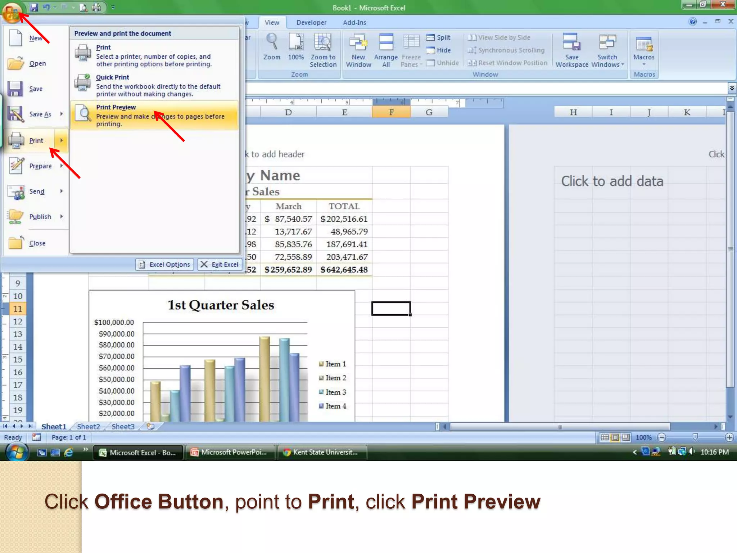Open the Customize Quick Access Toolbar arrow
Screen dimensions: 737x553
pos(113,7)
